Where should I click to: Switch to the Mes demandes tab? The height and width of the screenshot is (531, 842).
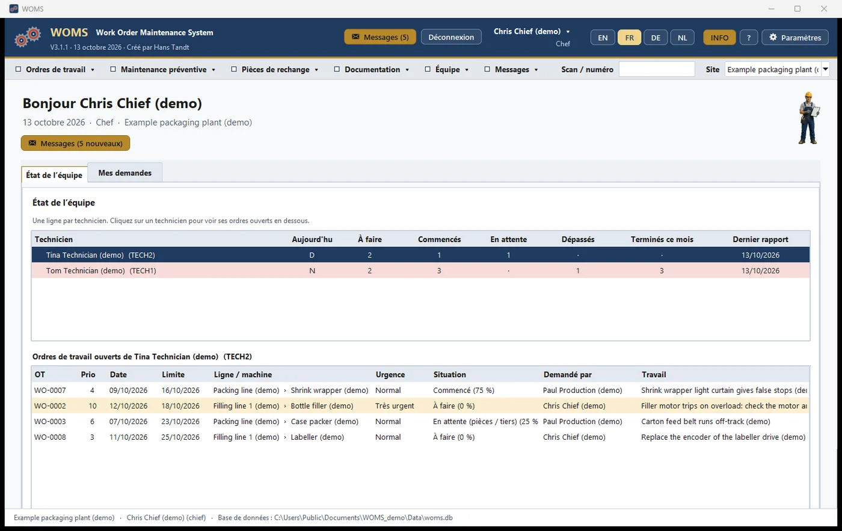[x=125, y=173]
